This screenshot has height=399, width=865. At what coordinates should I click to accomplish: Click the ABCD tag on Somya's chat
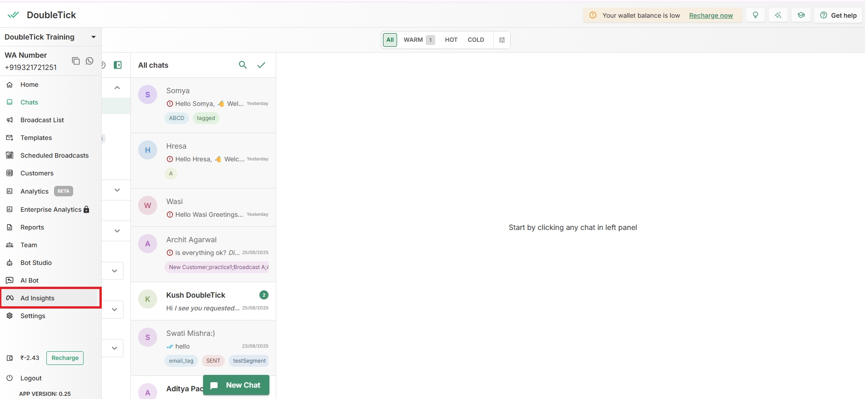coord(176,118)
